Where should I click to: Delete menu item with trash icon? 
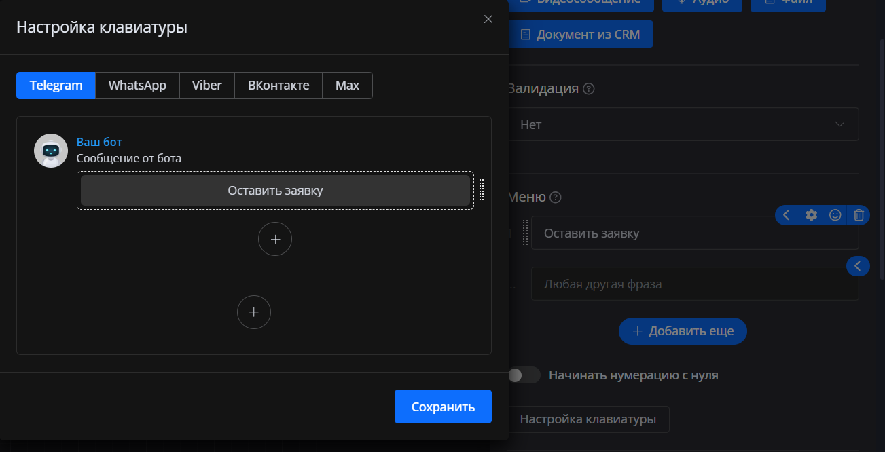[x=859, y=215]
